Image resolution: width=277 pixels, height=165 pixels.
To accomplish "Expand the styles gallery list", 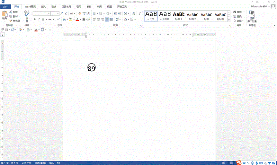I will click(x=229, y=20).
